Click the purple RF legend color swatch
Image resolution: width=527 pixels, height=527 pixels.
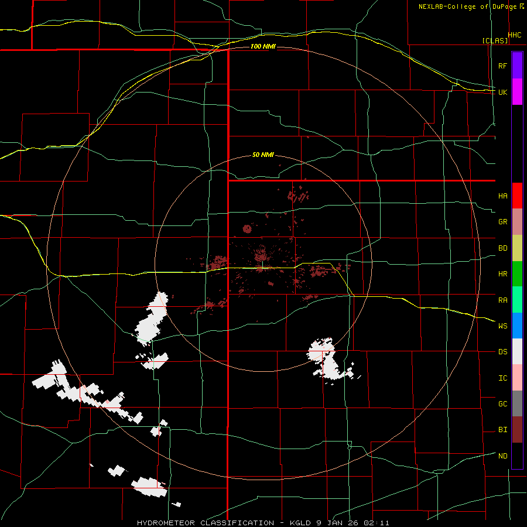coord(517,66)
